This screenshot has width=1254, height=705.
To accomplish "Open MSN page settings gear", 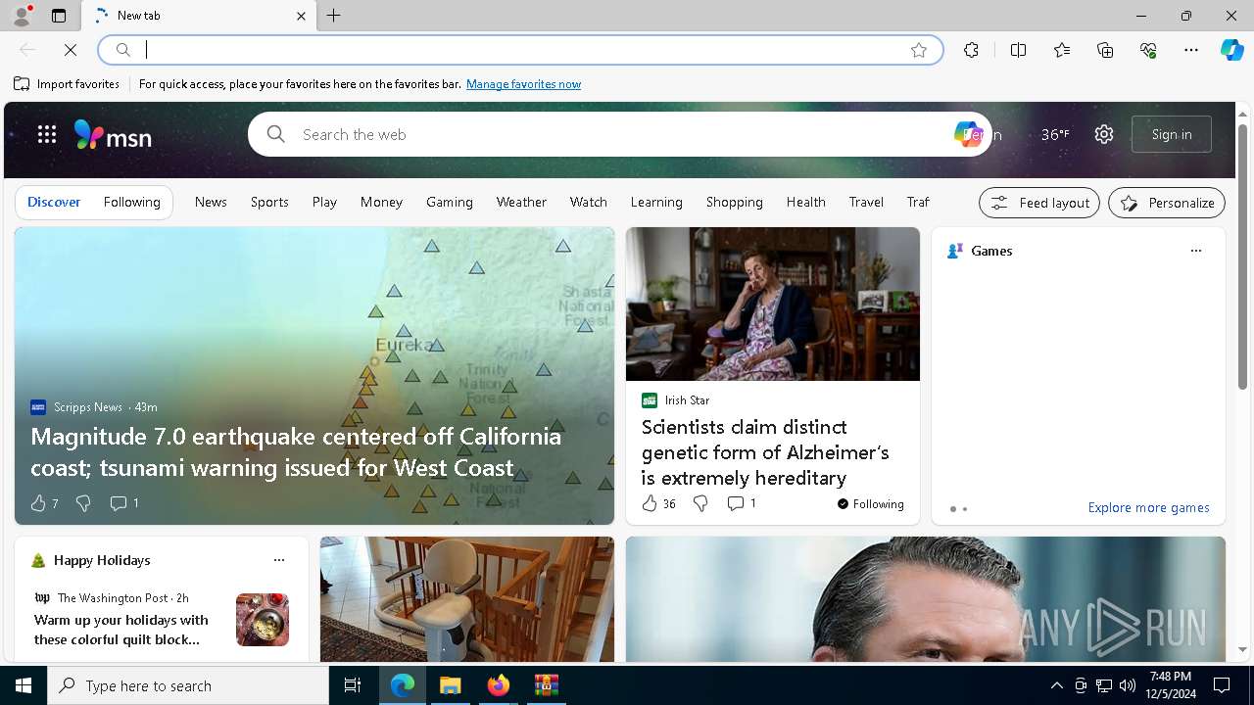I will [x=1104, y=134].
